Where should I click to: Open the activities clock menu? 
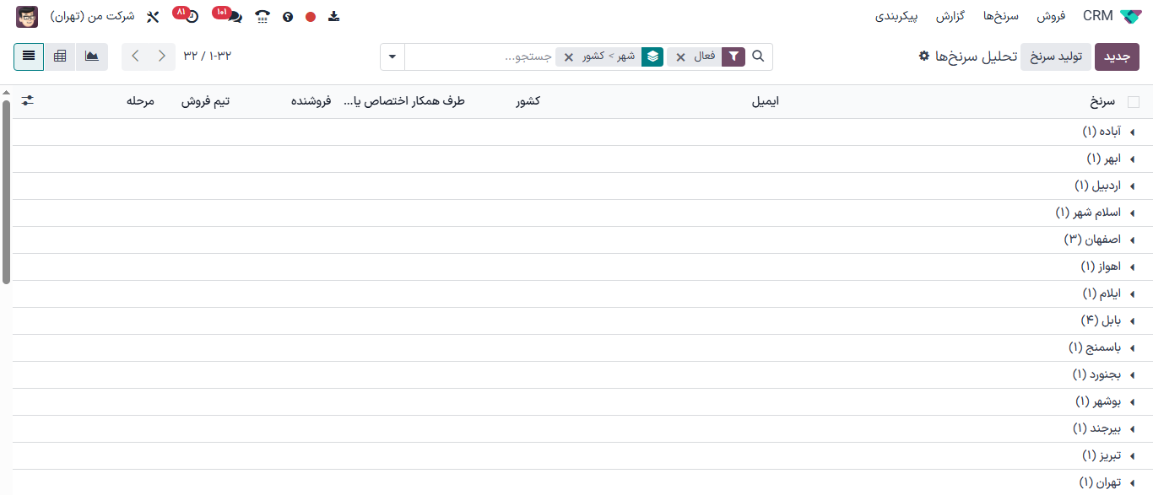pos(192,17)
